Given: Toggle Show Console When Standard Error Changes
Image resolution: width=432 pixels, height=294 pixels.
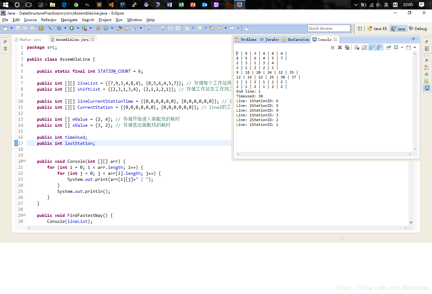Looking at the screenshot, I should coord(379,47).
